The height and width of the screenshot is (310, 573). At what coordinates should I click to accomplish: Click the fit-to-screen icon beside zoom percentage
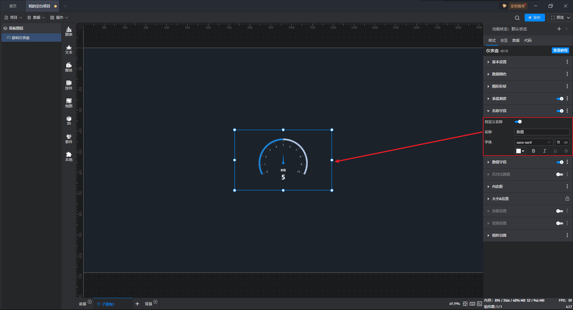click(465, 304)
